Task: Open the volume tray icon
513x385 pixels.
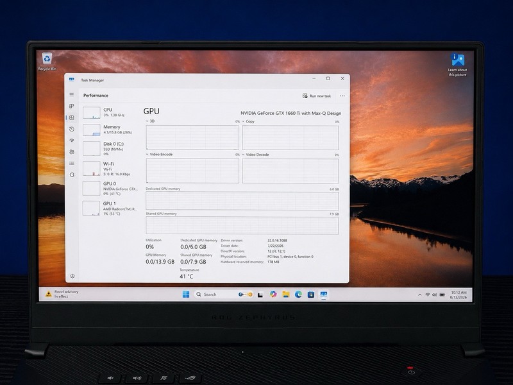Action: [435, 295]
